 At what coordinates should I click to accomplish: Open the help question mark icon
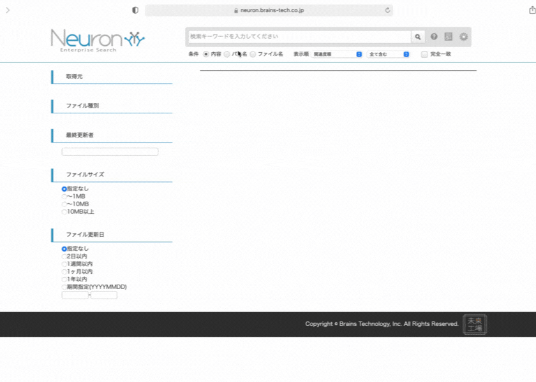(434, 36)
